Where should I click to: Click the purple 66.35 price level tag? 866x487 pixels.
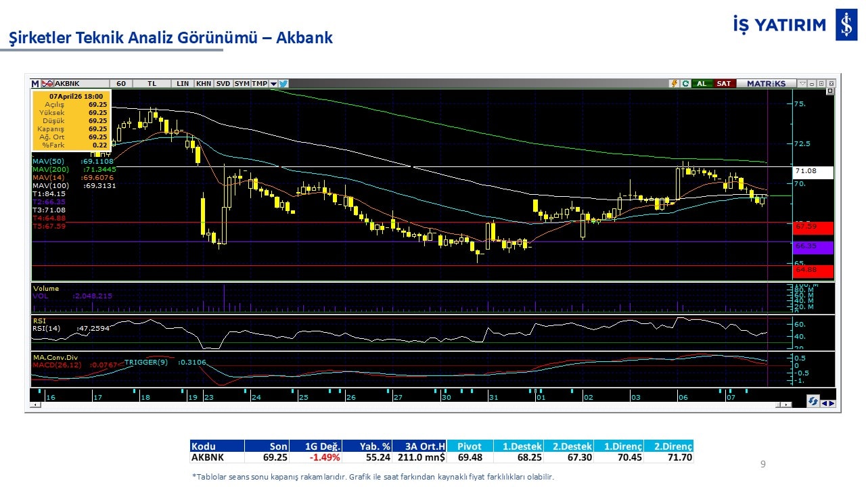813,247
